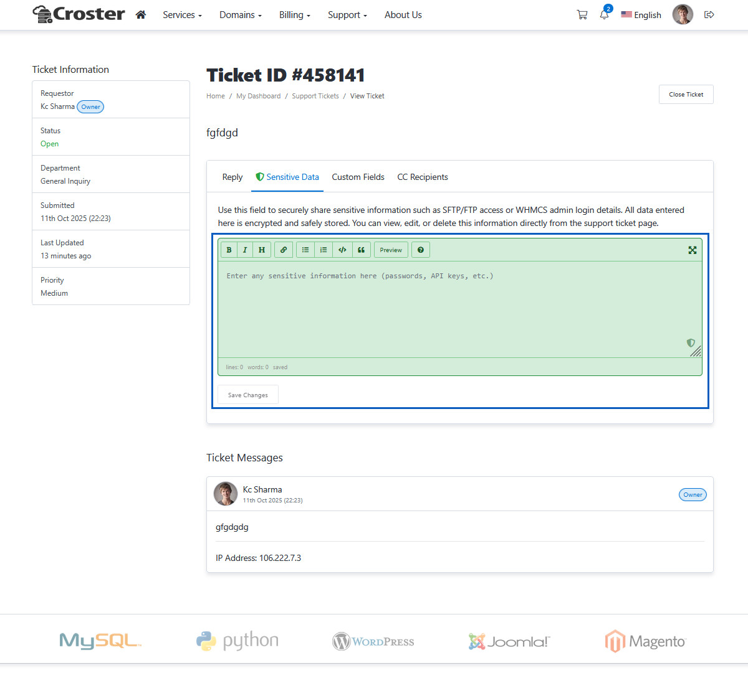The image size is (748, 673).
Task: Toggle the editor Preview mode
Action: [x=391, y=250]
